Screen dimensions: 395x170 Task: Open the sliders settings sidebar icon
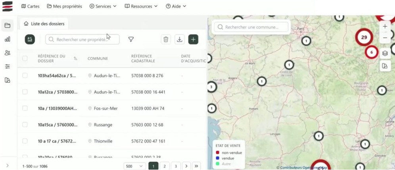[x=7, y=67]
